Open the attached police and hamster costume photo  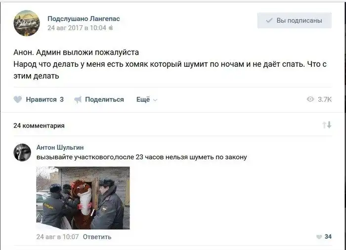(83, 198)
